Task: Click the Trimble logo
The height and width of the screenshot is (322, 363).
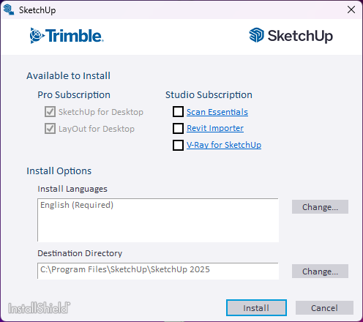Action: coord(67,36)
